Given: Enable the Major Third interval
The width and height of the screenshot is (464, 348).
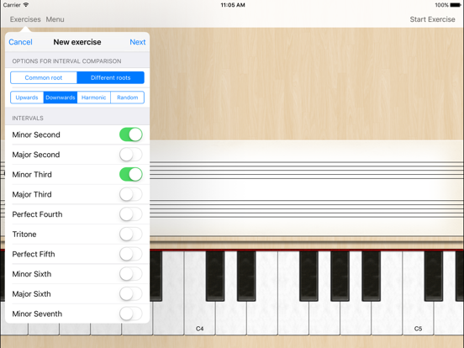Looking at the screenshot, I should [x=131, y=194].
